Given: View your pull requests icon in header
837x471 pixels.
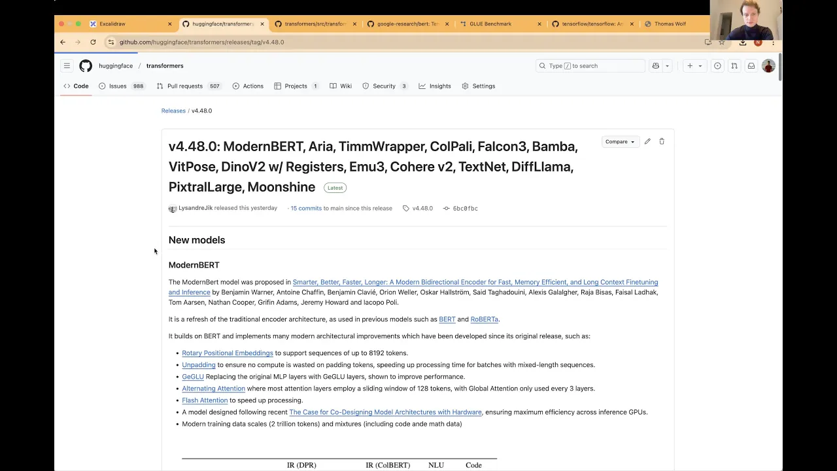Looking at the screenshot, I should point(734,65).
